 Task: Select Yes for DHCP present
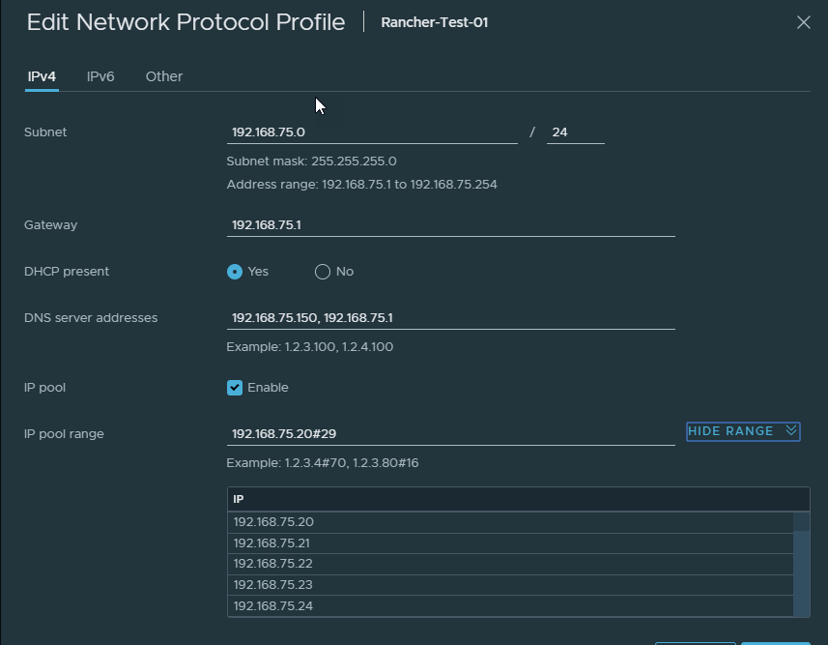pyautogui.click(x=233, y=272)
